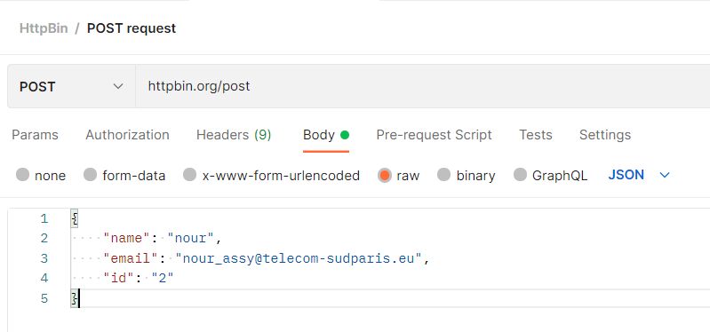The image size is (710, 332).
Task: Open the Settings tab
Action: [x=605, y=135]
